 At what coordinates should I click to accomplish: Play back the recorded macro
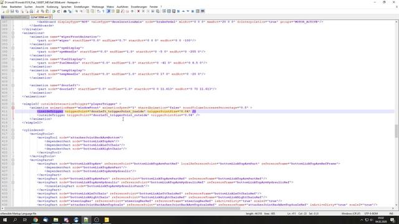[148, 11]
